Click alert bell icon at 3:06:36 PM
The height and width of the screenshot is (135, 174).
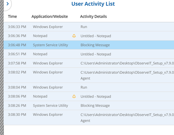point(74,36)
